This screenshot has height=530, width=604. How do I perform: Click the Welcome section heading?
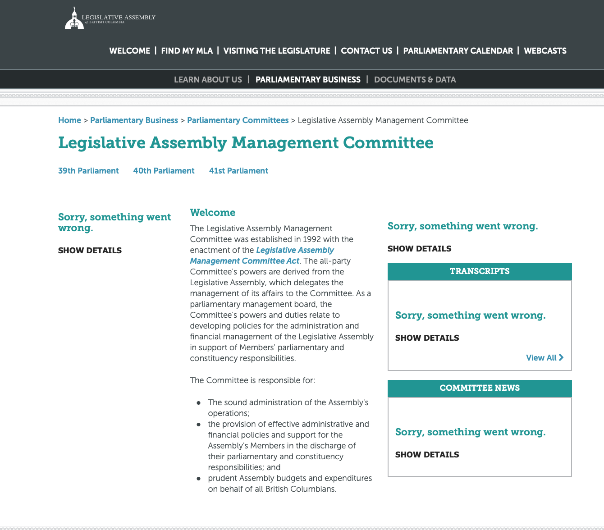[x=212, y=213]
